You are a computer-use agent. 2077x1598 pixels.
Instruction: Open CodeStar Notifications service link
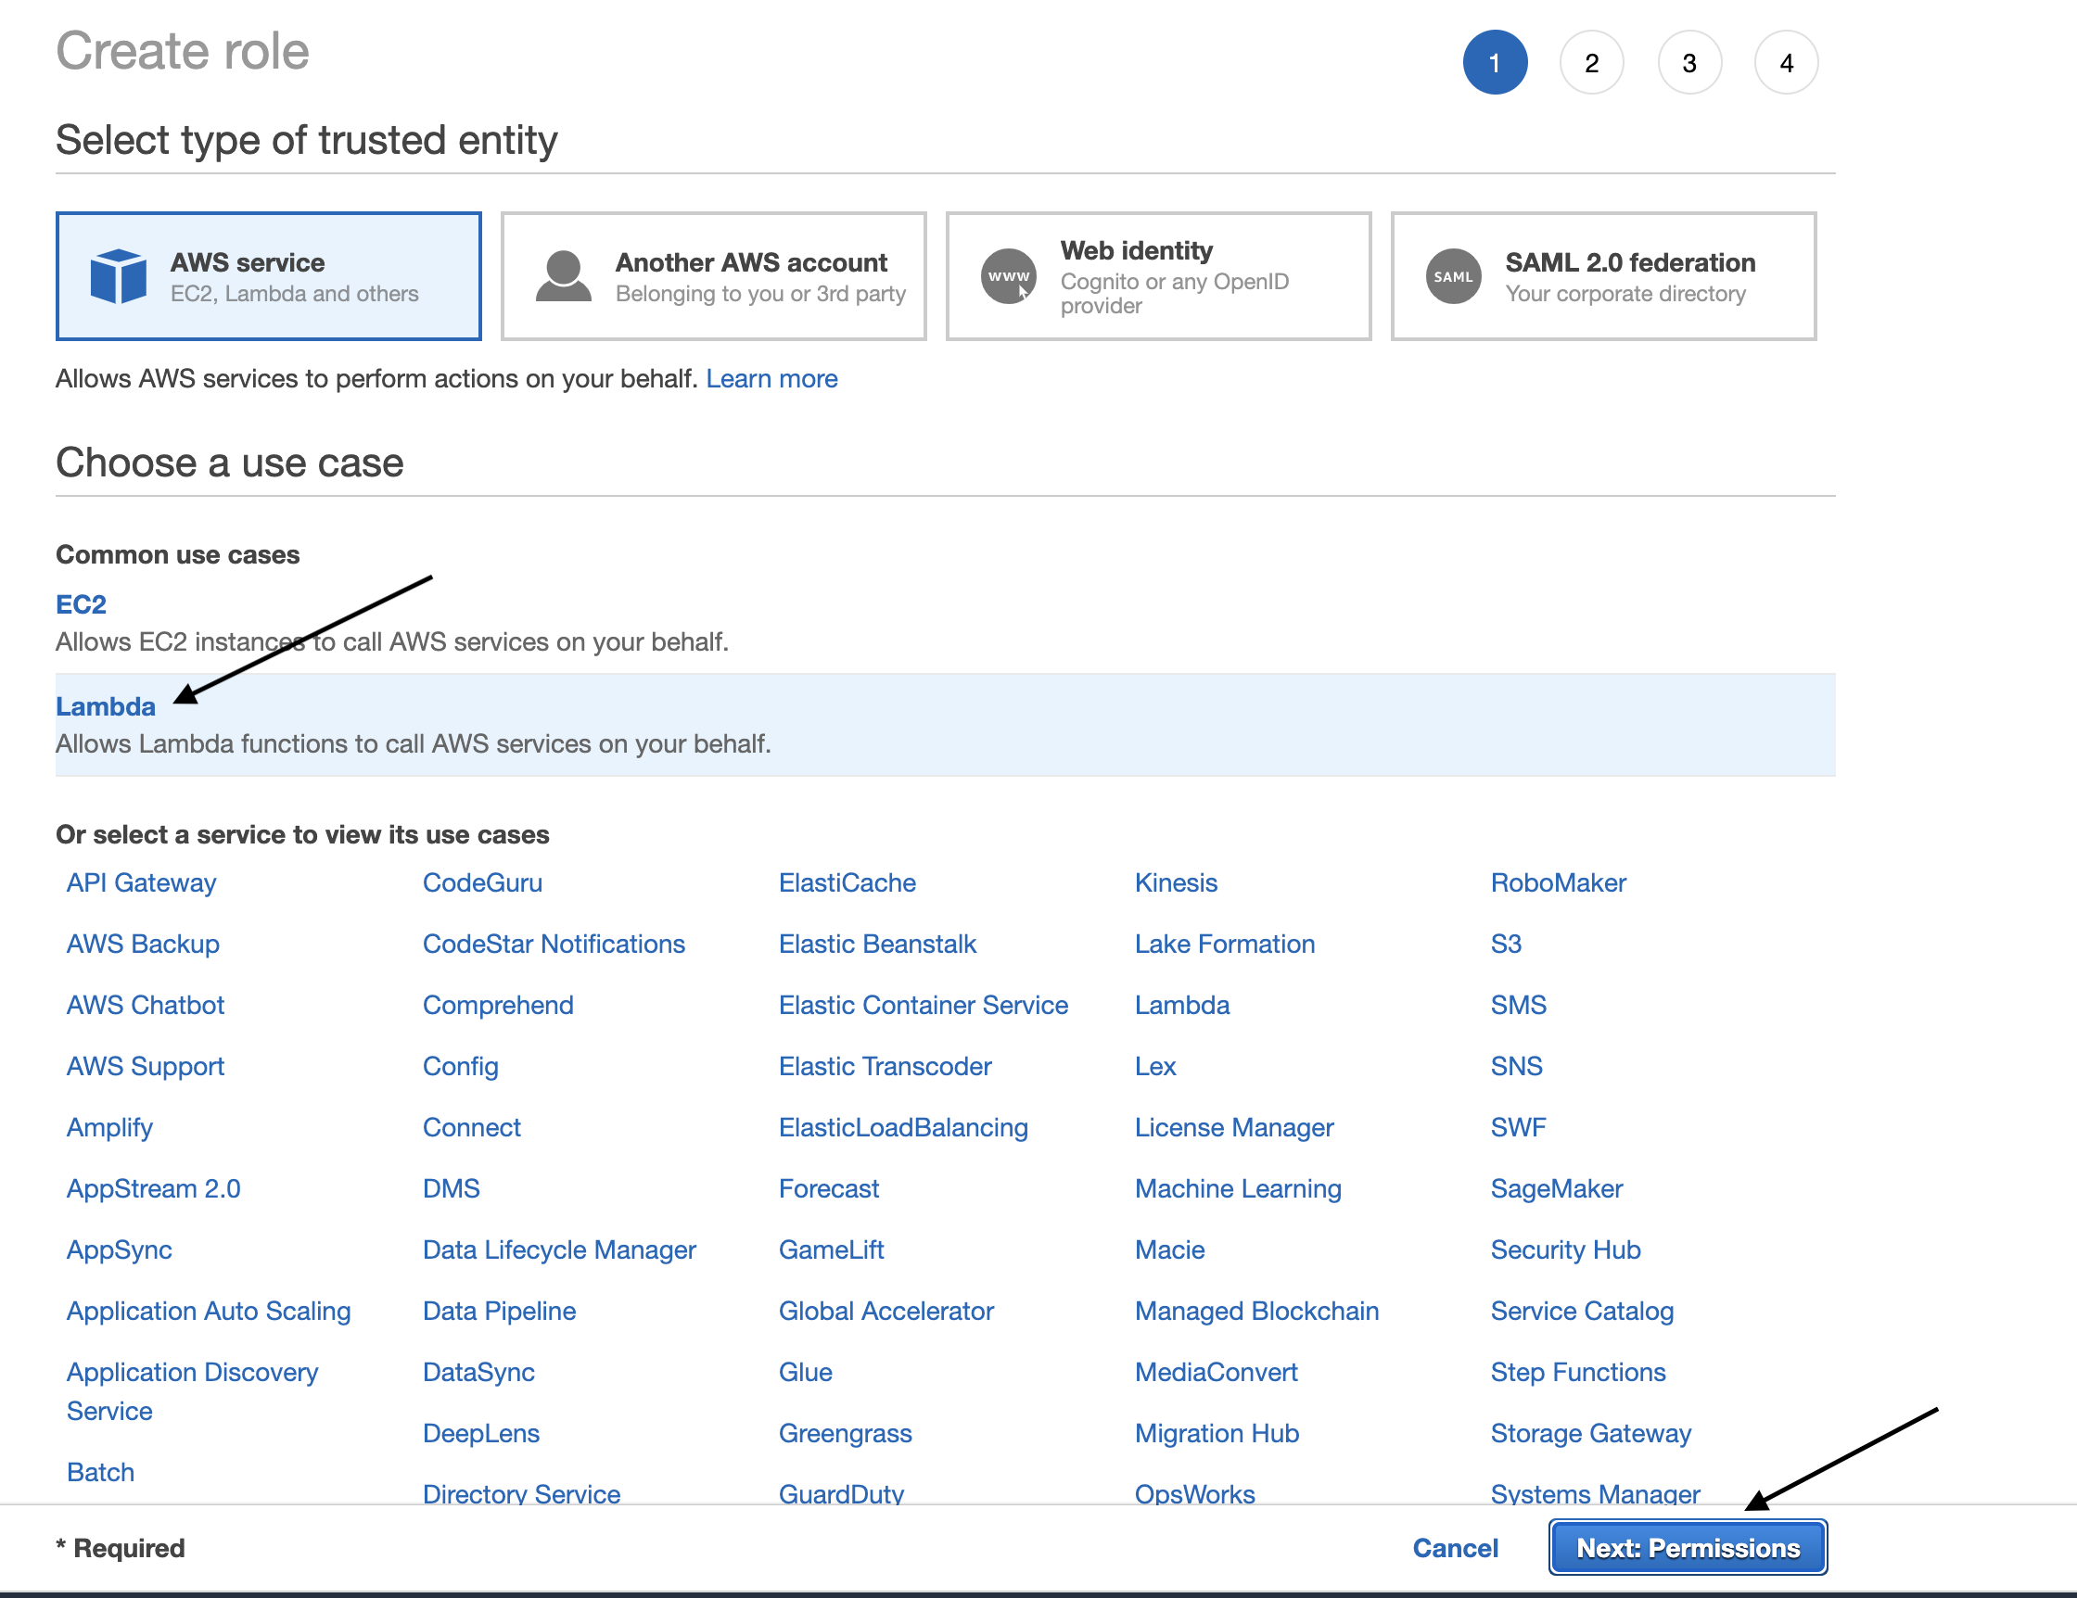[x=554, y=944]
